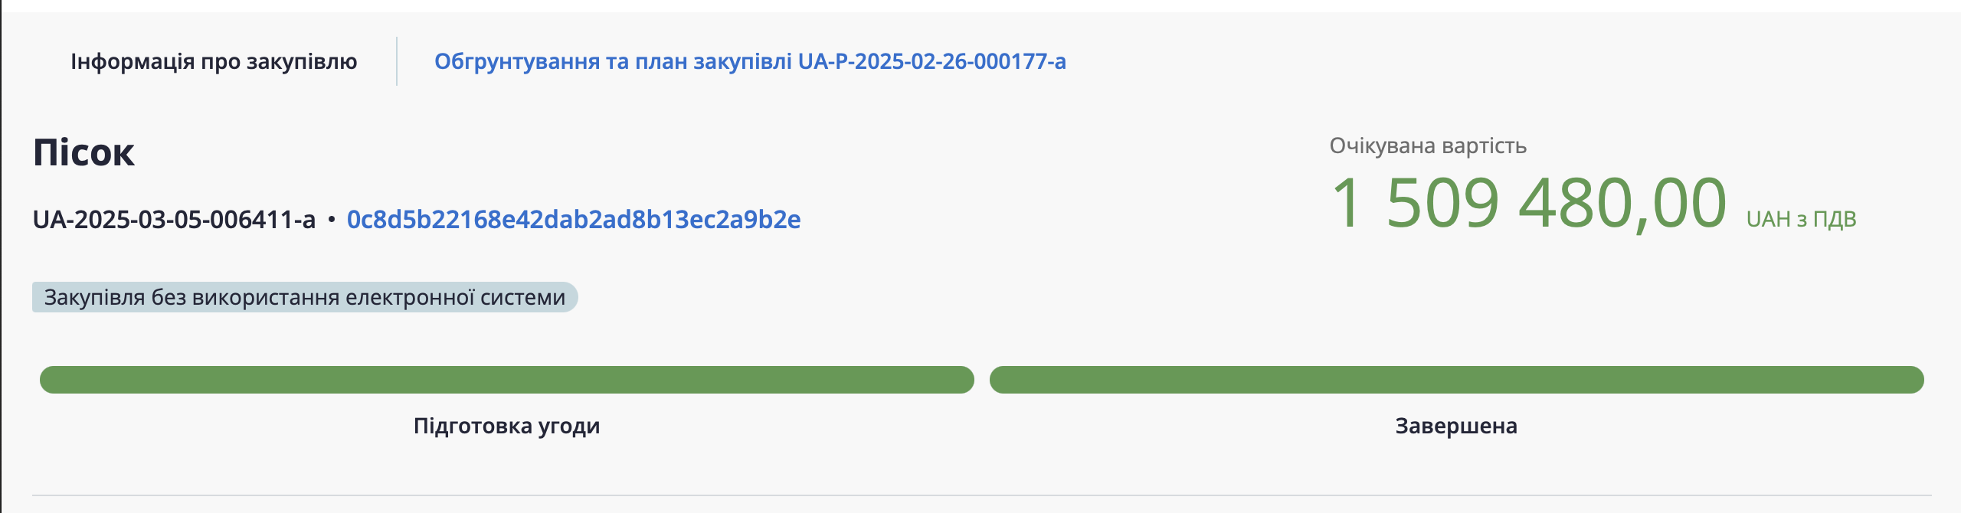The width and height of the screenshot is (1961, 513).
Task: Click the green bar above Підготовка угоди
Action: pyautogui.click(x=506, y=380)
